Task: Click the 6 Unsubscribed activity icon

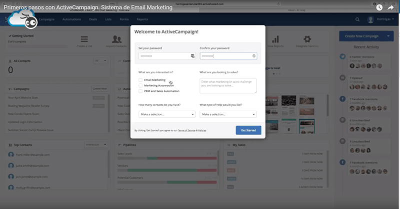Action: click(x=342, y=120)
